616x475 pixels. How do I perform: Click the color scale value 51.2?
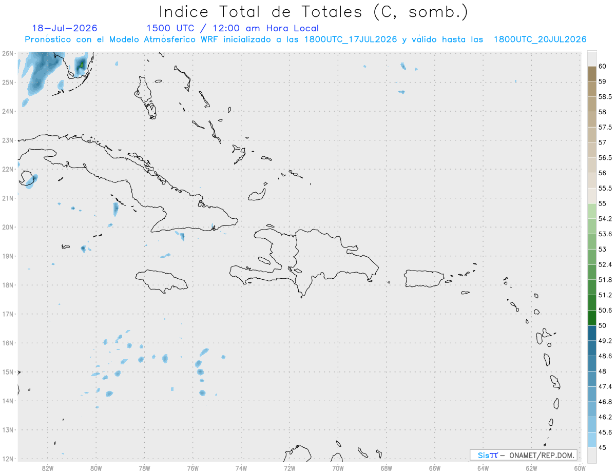click(605, 295)
